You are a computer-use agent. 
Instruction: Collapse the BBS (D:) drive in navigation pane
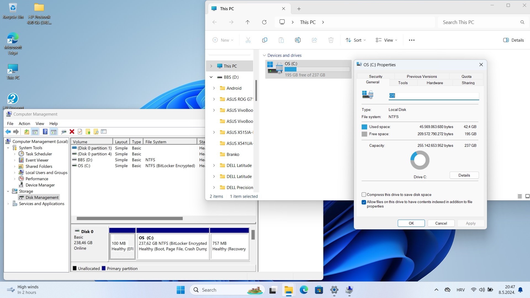pos(211,77)
